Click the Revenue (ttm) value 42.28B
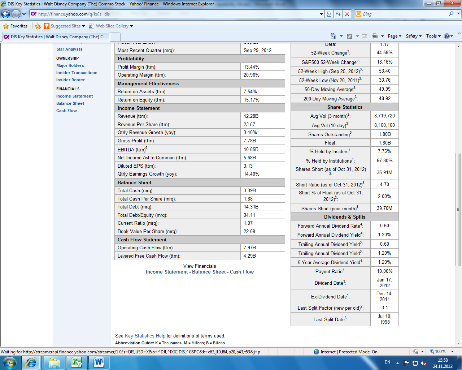462x370 pixels. (x=251, y=116)
